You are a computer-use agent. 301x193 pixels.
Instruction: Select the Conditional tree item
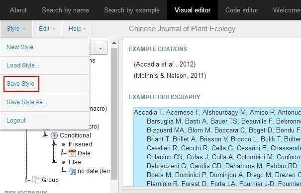click(x=75, y=135)
